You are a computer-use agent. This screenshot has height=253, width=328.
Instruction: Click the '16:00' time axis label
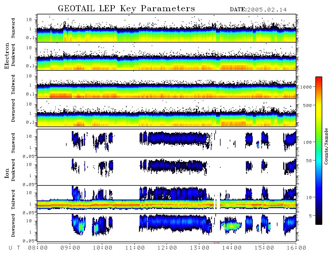[297, 248]
